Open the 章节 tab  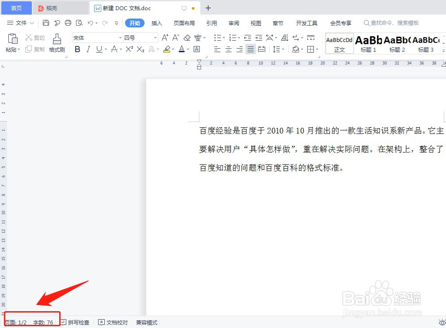click(278, 23)
